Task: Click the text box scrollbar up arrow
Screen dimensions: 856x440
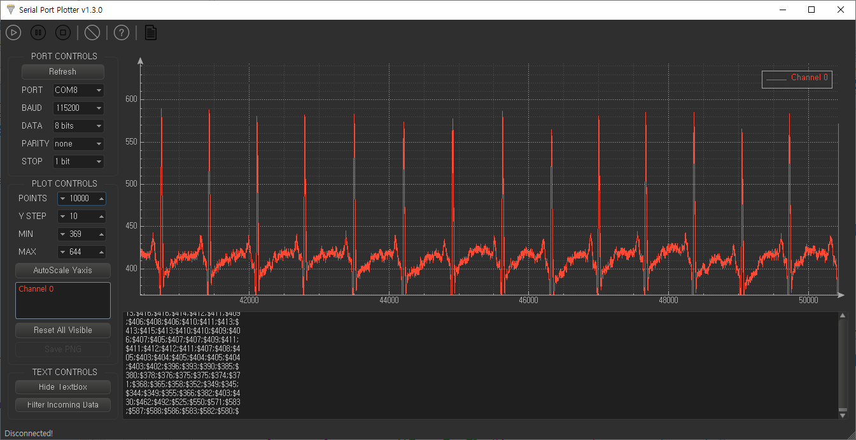Action: (x=843, y=316)
